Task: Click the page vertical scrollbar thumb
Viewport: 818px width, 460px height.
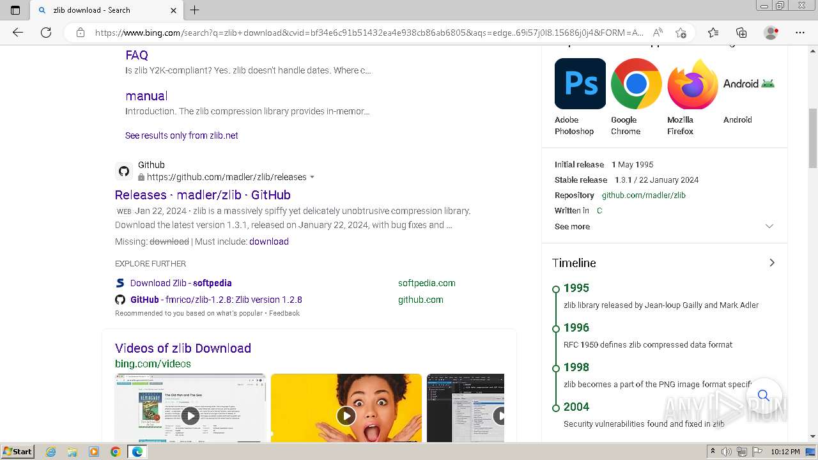Action: point(813,139)
